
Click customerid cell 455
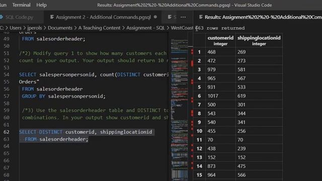click(220, 131)
